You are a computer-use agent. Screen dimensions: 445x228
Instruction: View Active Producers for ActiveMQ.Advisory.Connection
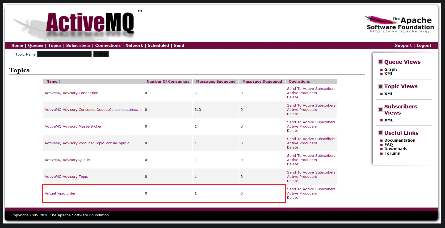point(302,93)
